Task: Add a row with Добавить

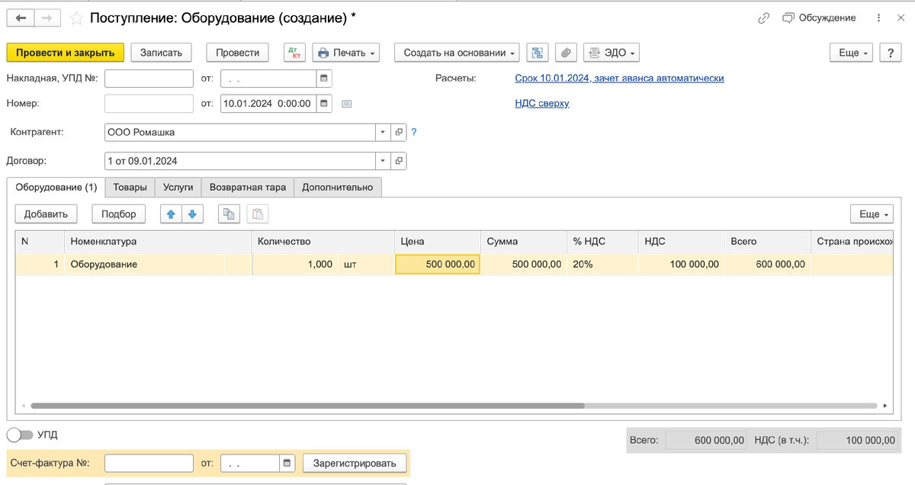Action: pyautogui.click(x=46, y=214)
